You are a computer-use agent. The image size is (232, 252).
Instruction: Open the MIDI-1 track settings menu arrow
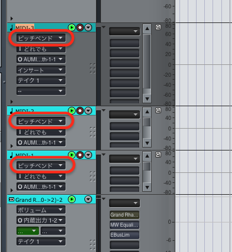click(89, 155)
